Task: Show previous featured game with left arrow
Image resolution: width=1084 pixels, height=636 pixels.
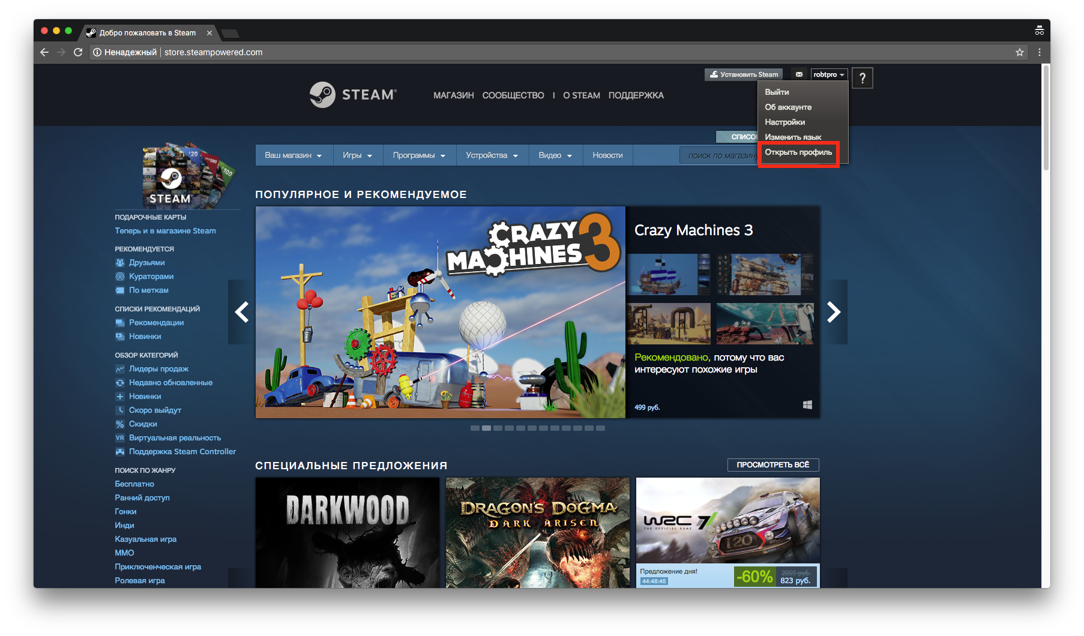Action: (x=241, y=312)
